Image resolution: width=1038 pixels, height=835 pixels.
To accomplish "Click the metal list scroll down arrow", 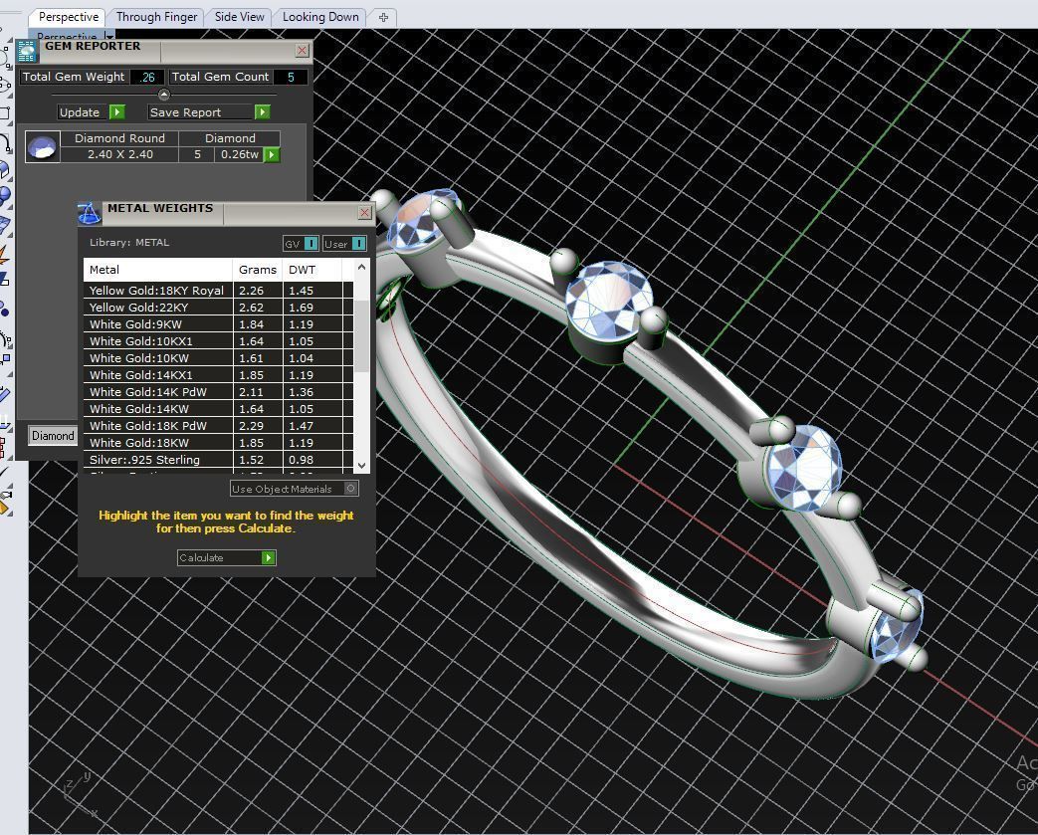I will coord(361,466).
